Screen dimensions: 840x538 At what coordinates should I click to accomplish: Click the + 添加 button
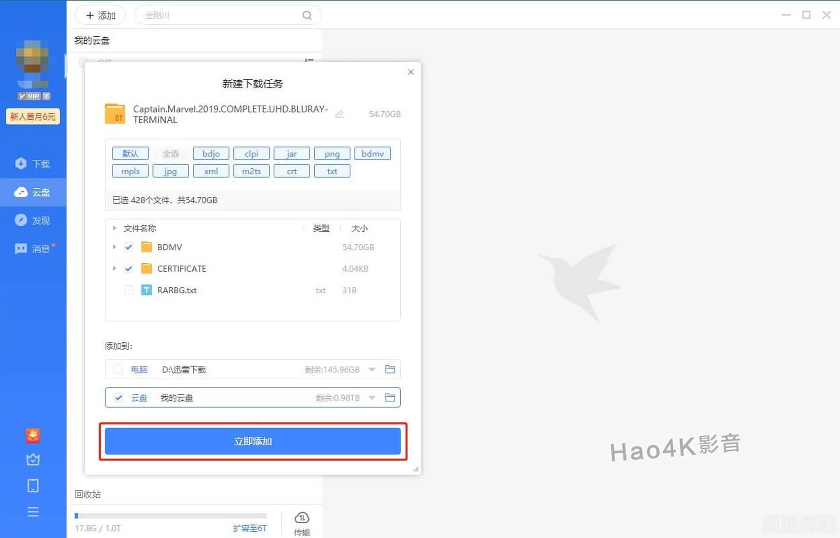[100, 15]
